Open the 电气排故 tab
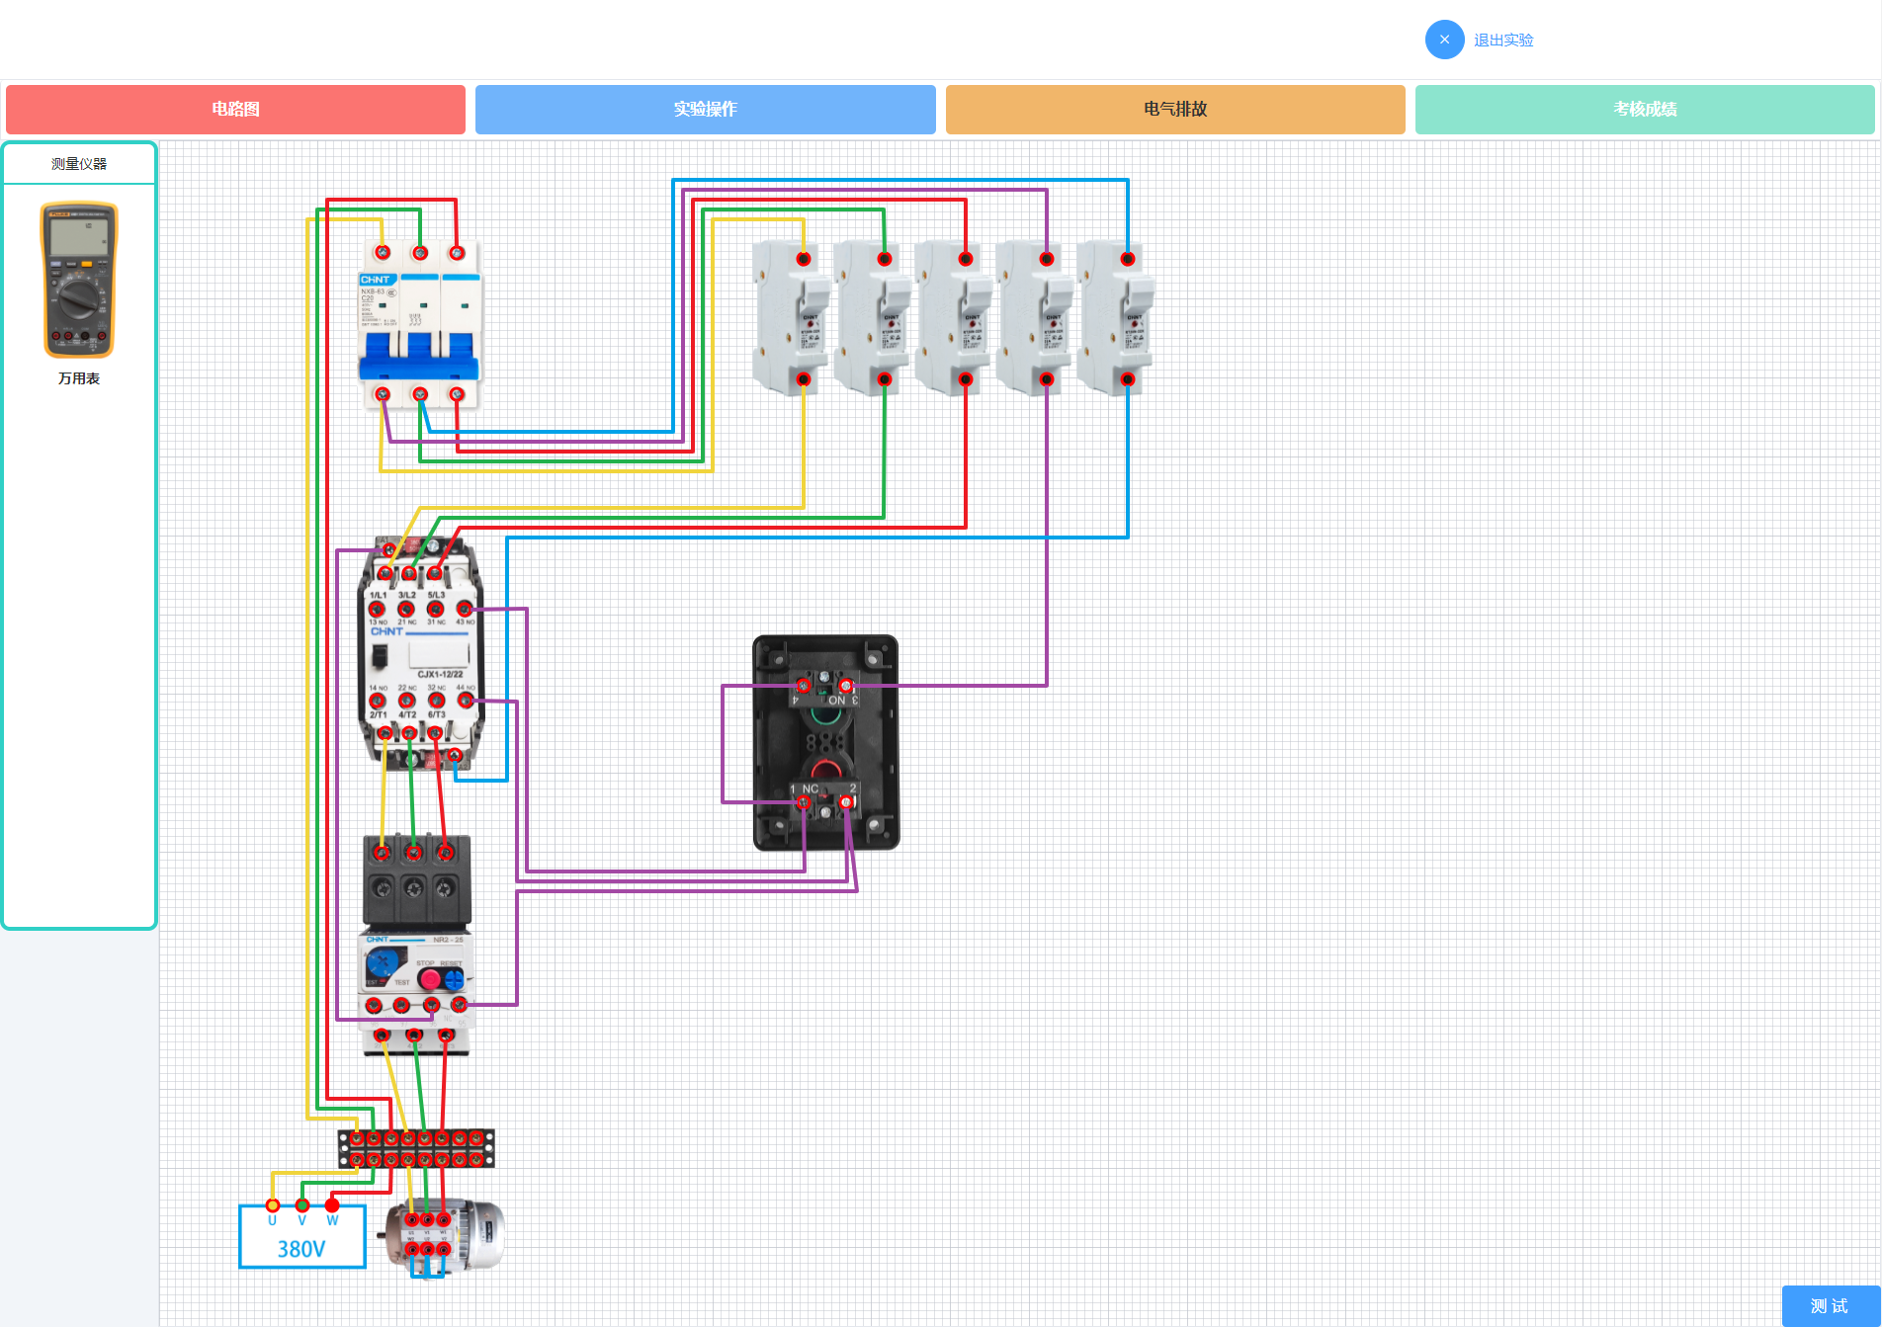Image resolution: width=1882 pixels, height=1327 pixels. (1175, 109)
